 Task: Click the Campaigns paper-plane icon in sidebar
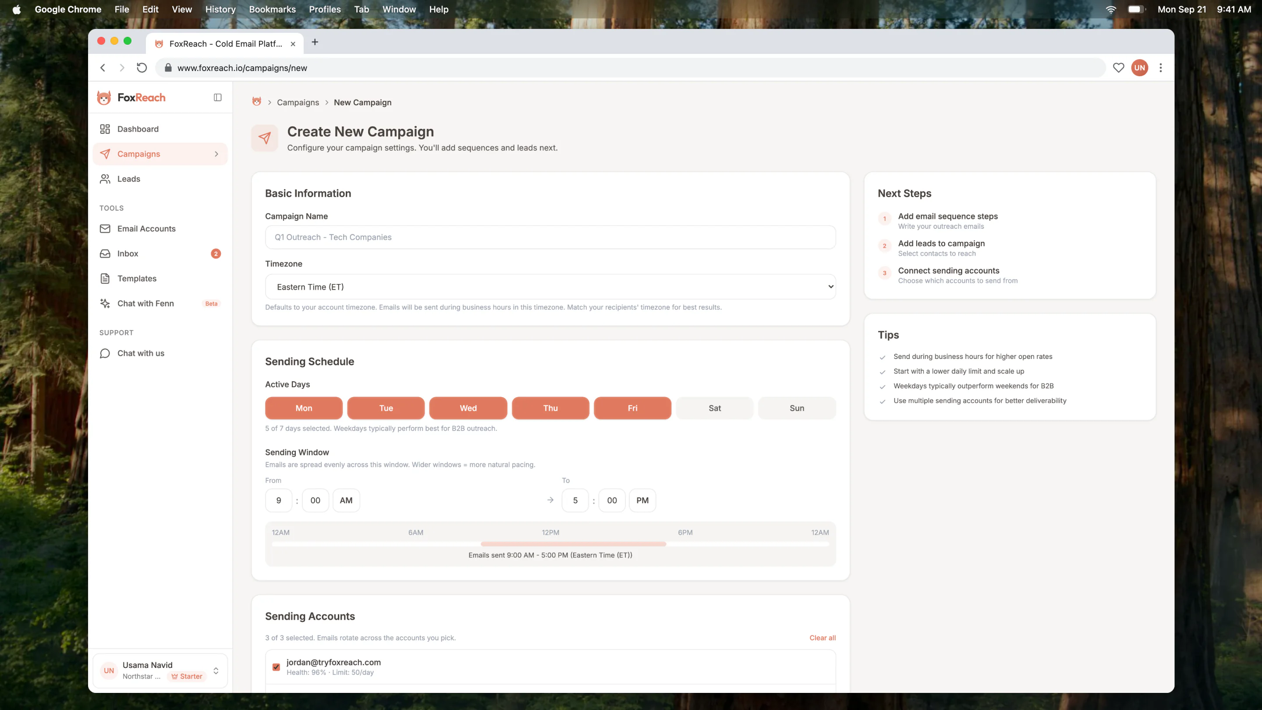click(105, 154)
